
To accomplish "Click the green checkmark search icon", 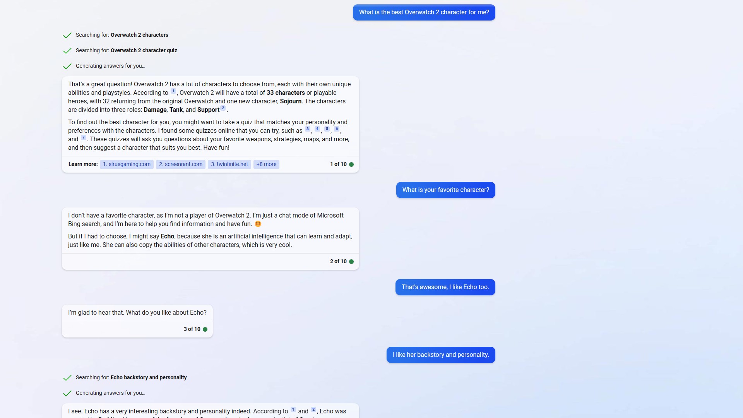I will (66, 35).
